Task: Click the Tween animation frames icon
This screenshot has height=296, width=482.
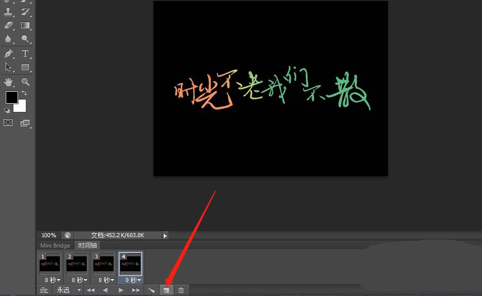Action: 151,290
